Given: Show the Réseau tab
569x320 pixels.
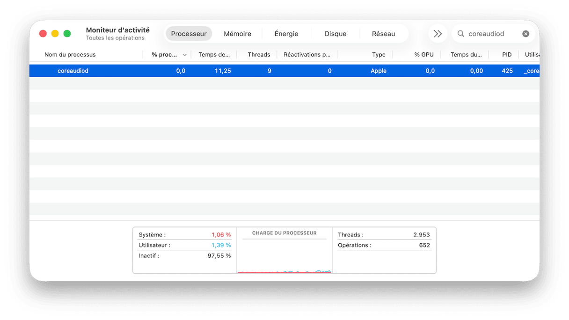Looking at the screenshot, I should 383,34.
